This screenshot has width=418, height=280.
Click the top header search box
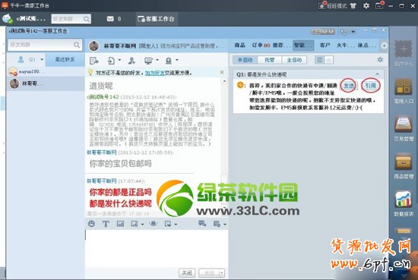(x=71, y=19)
